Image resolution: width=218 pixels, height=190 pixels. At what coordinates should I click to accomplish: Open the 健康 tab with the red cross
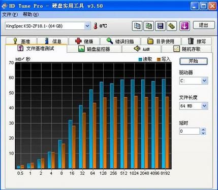pos(84,41)
